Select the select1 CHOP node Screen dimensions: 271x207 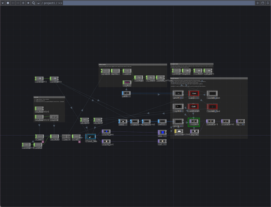click(x=105, y=71)
